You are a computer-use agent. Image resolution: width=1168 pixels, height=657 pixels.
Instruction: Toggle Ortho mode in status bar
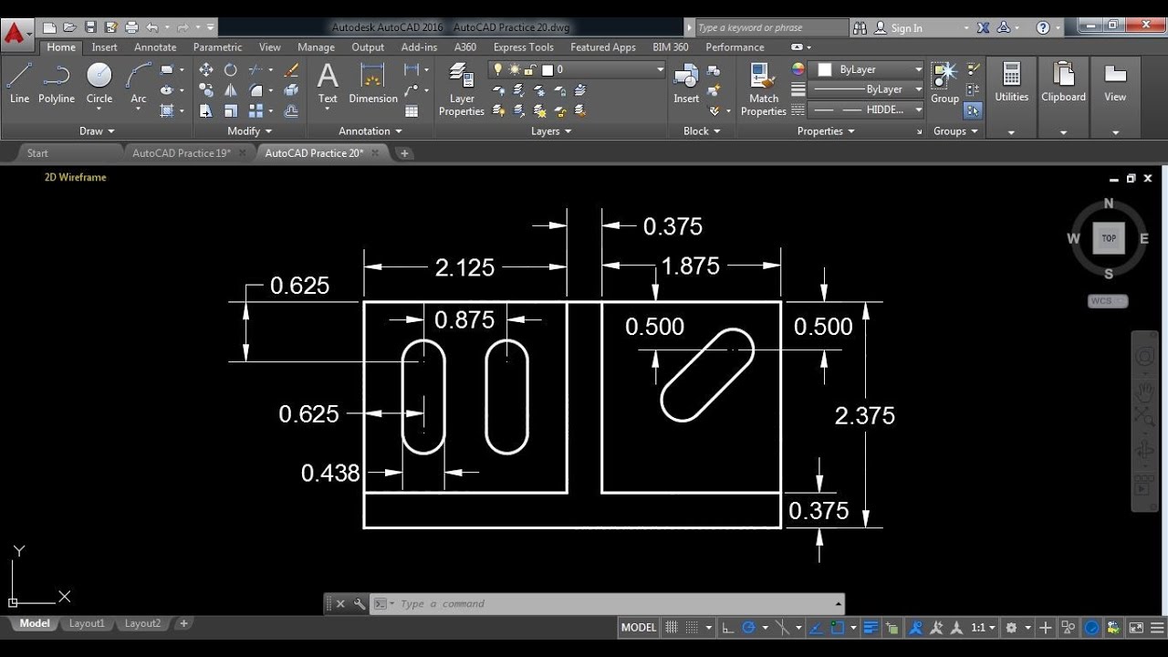(x=727, y=628)
